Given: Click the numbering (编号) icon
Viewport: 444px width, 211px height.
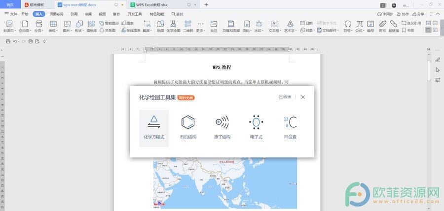Looking at the screenshot, I should pos(370,24).
